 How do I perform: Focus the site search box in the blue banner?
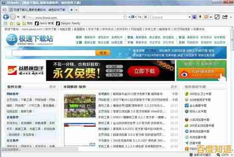[54, 53]
